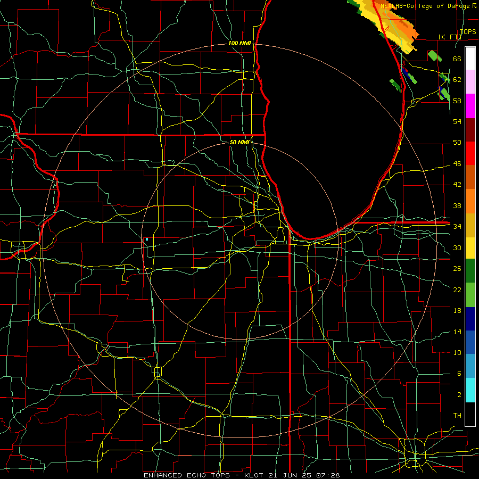
Task: Click the "46" legend value
Action: coord(457,164)
